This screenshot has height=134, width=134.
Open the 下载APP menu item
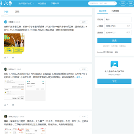55,4
